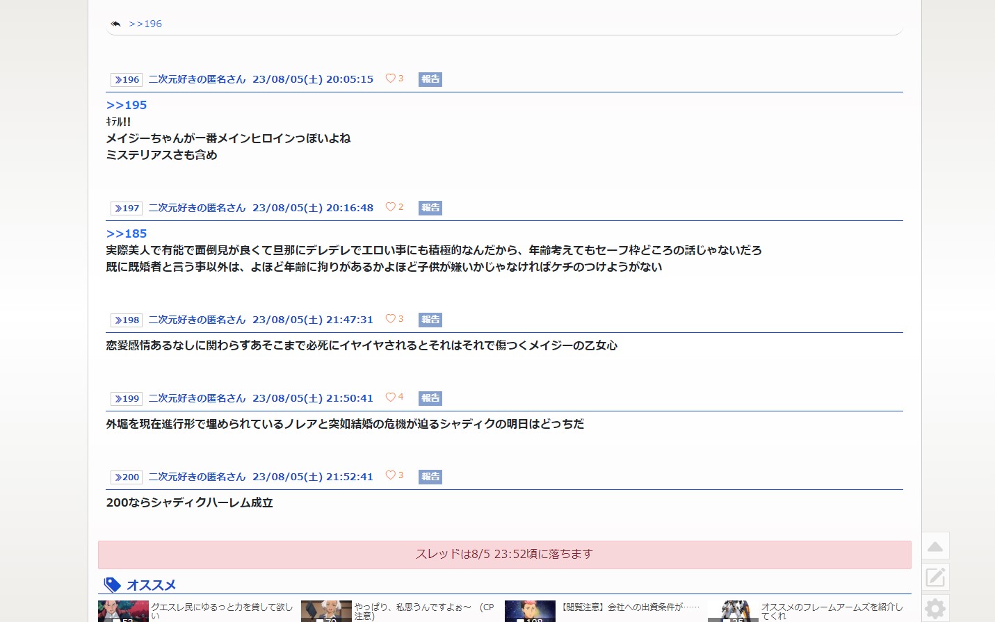Open settings via the gear icon

(935, 608)
